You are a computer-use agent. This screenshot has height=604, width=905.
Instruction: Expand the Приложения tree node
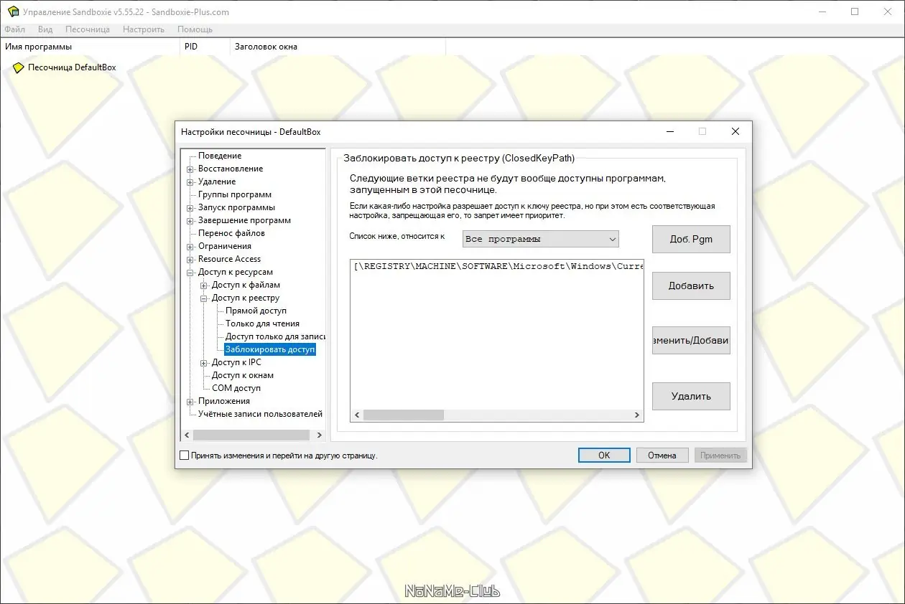(190, 402)
